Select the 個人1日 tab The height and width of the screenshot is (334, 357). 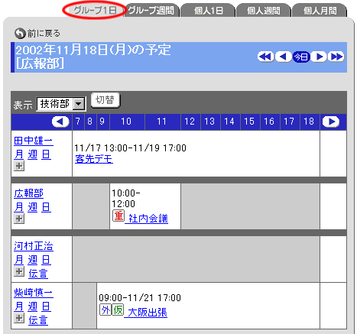point(208,11)
